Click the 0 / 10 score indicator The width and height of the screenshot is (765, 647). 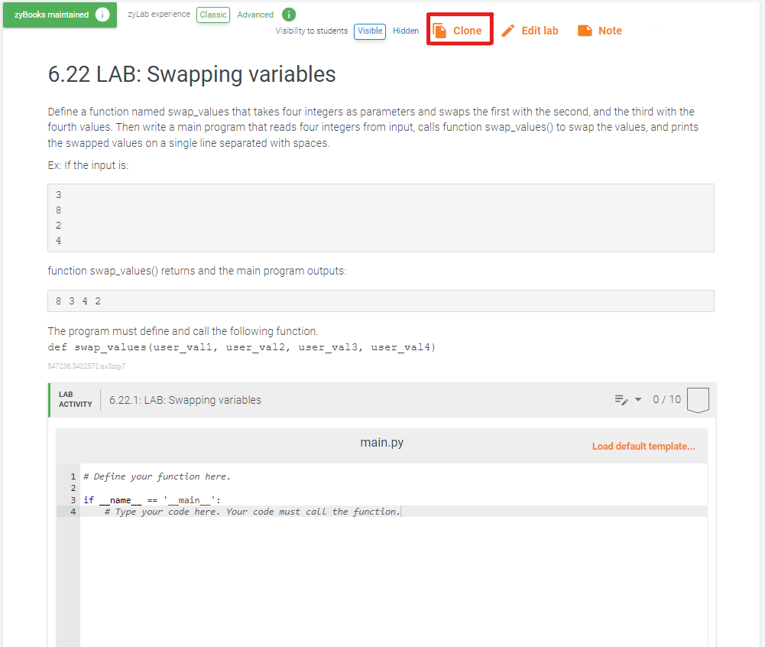tap(666, 398)
